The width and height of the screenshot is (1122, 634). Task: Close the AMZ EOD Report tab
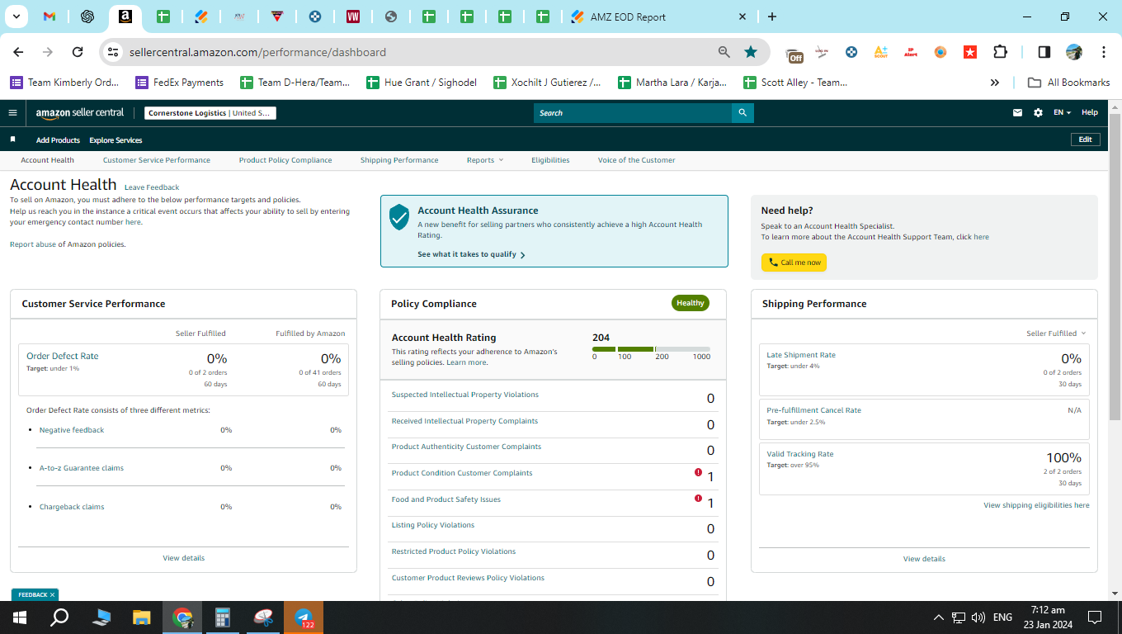742,17
